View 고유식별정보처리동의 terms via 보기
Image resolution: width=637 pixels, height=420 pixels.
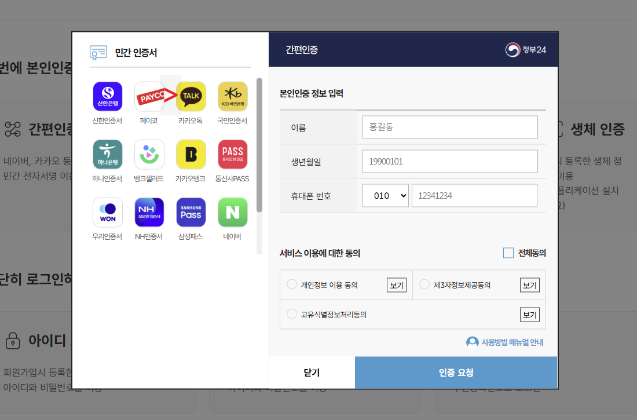530,315
